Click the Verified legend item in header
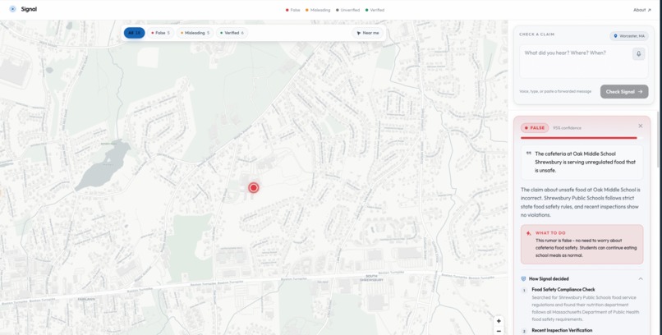 [375, 10]
